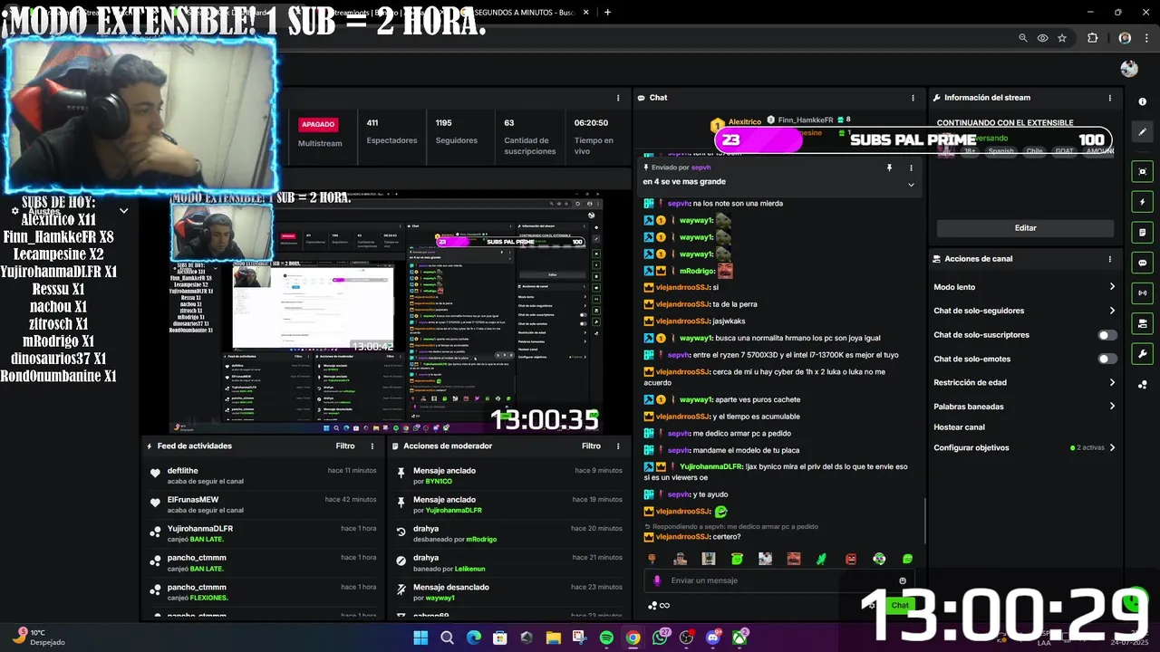The image size is (1160, 652).
Task: Unpin the pinned chat message
Action: (x=889, y=168)
